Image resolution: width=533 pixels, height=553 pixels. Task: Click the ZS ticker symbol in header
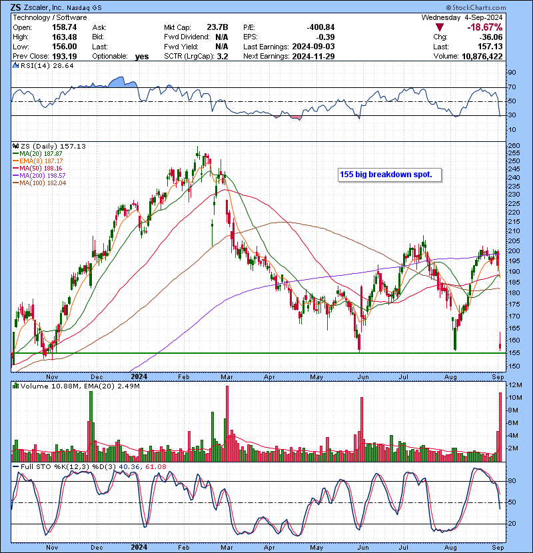tap(16, 7)
